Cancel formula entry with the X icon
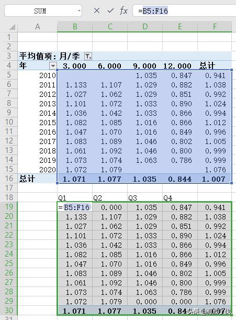 click(97, 10)
